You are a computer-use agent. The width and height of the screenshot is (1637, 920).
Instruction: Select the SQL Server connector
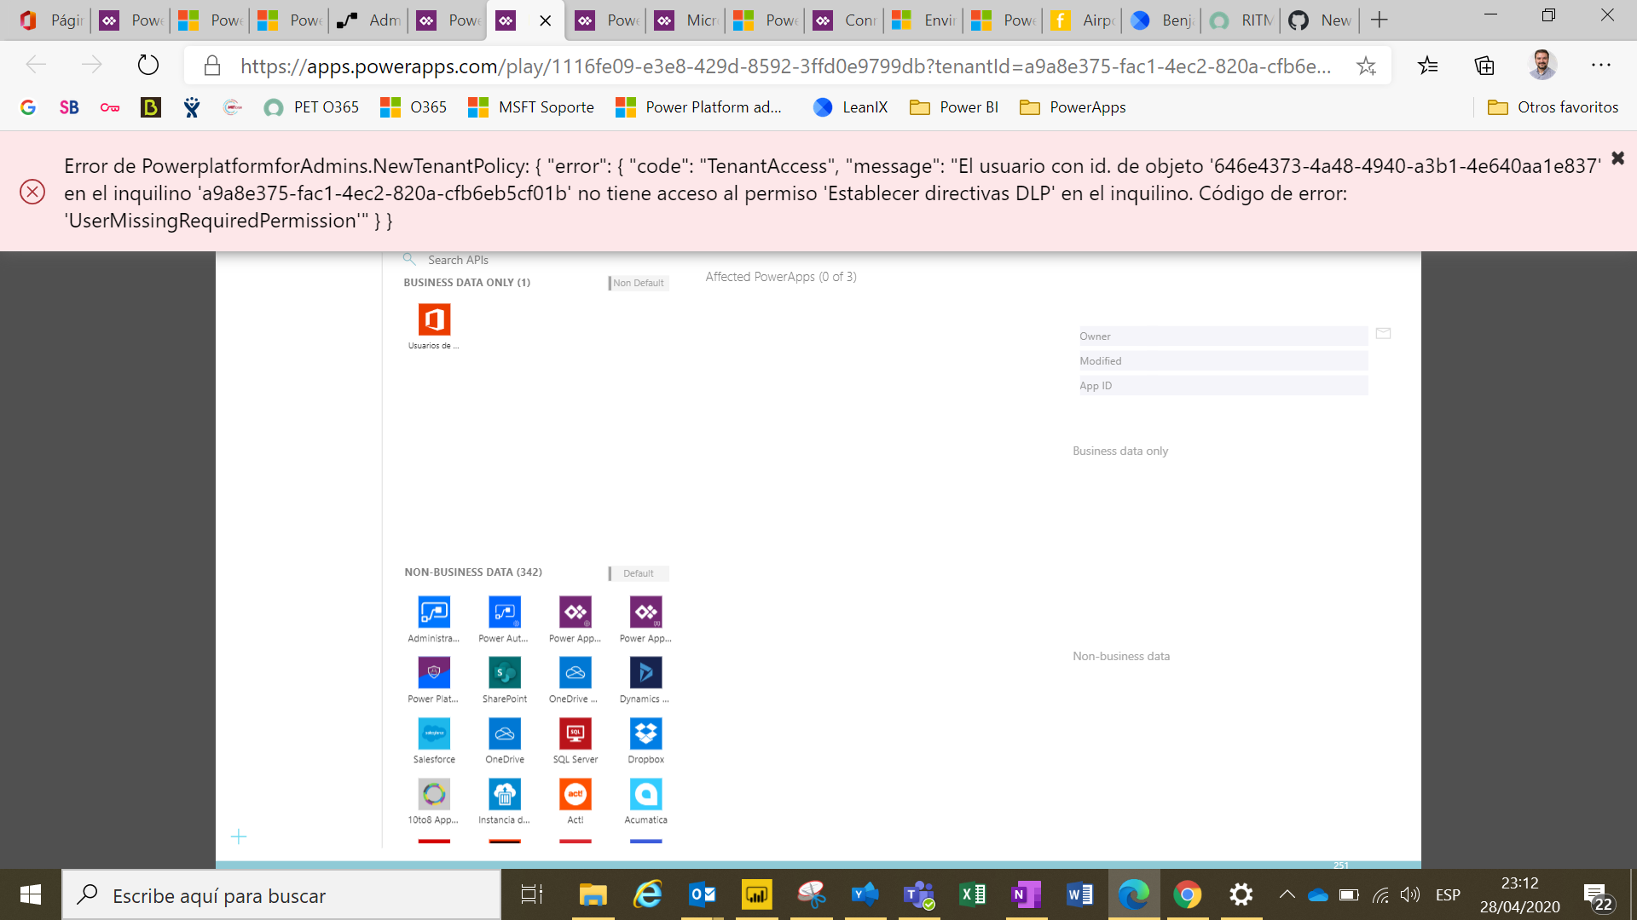click(x=576, y=733)
